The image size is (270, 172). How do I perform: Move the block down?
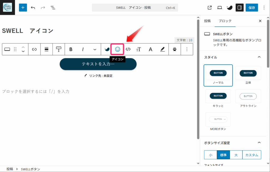tap(23, 51)
